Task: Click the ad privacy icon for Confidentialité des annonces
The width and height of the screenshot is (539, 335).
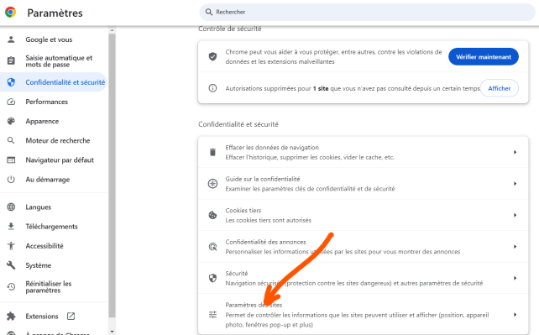Action: pyautogui.click(x=212, y=247)
